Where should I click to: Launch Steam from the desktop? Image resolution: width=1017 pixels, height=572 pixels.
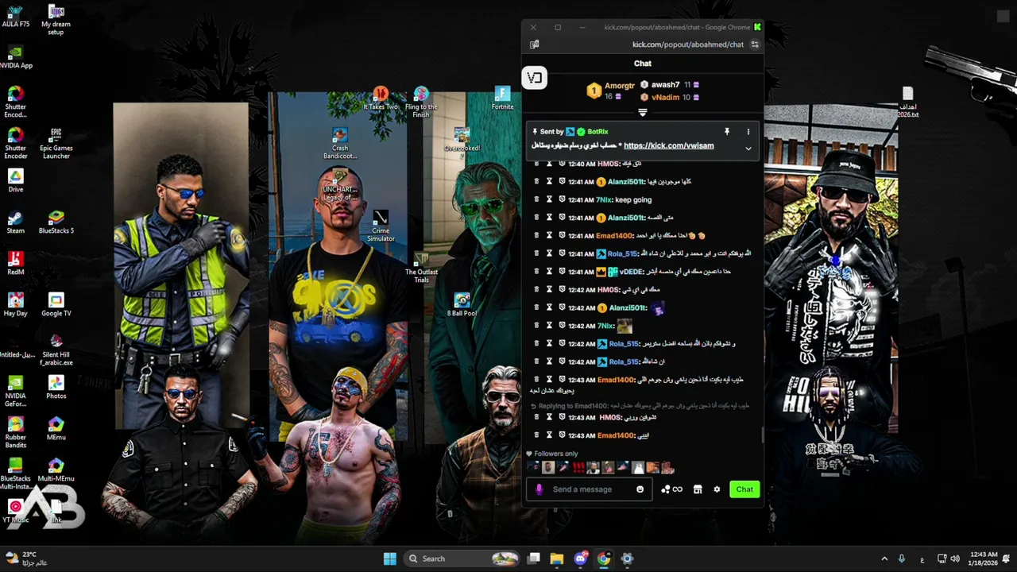pos(15,222)
